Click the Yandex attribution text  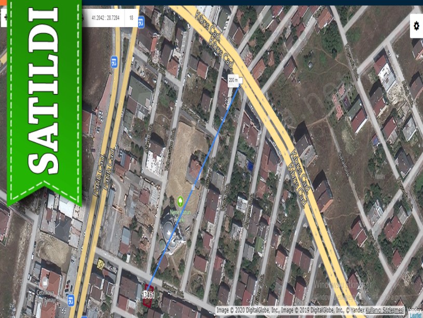tap(414, 310)
